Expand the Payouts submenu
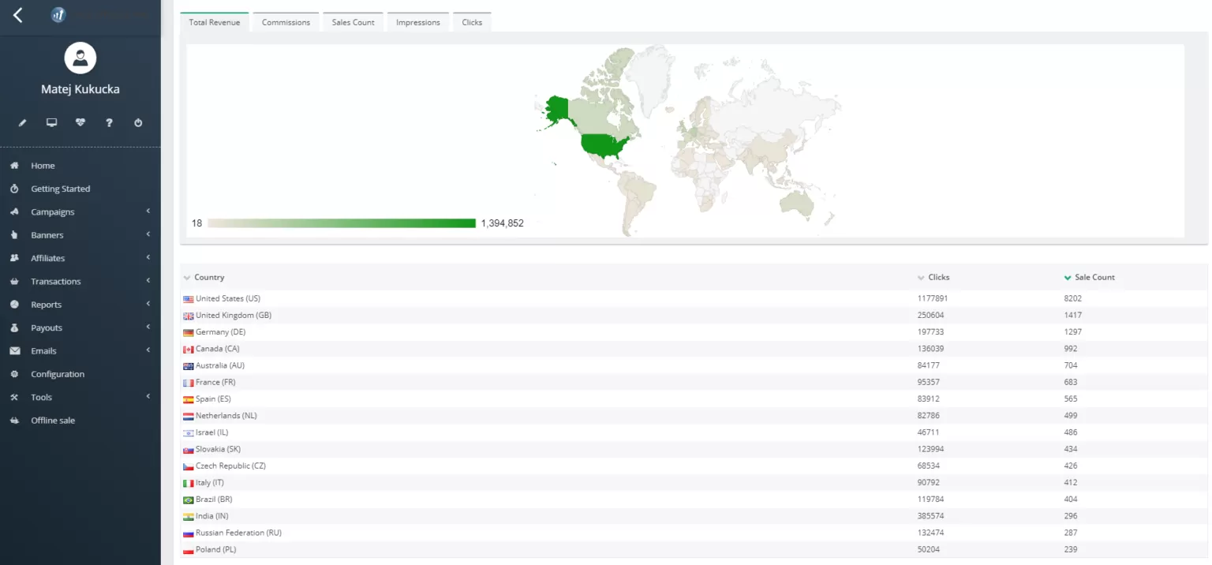Image resolution: width=1212 pixels, height=565 pixels. 46,327
